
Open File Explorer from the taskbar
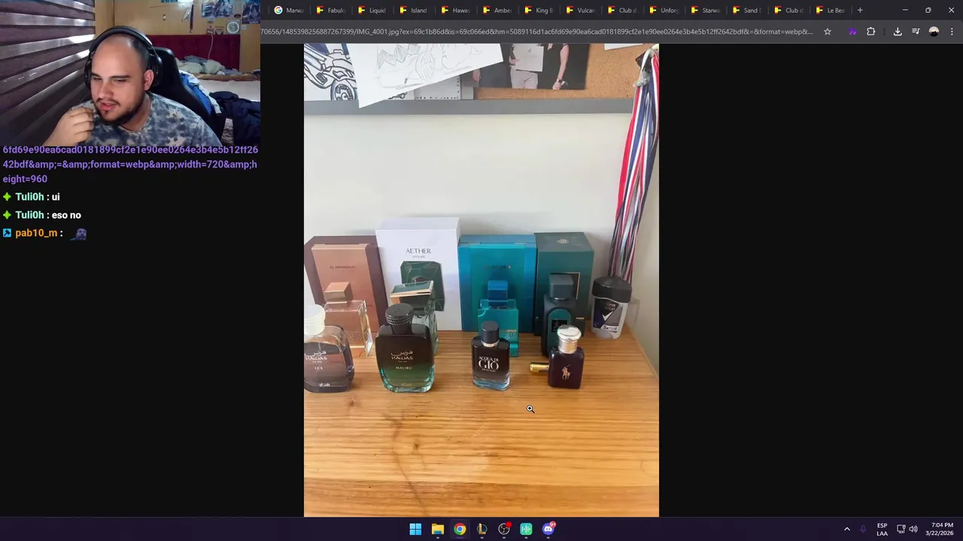click(x=437, y=529)
